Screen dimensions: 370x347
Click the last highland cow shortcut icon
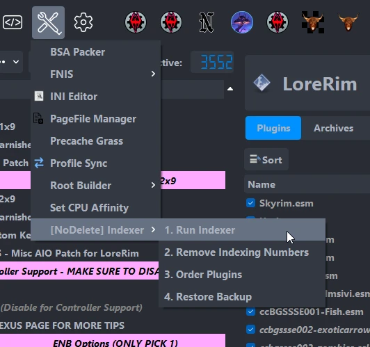(348, 22)
